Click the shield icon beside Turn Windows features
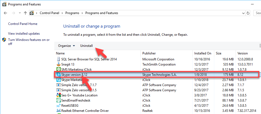 (x=4, y=40)
